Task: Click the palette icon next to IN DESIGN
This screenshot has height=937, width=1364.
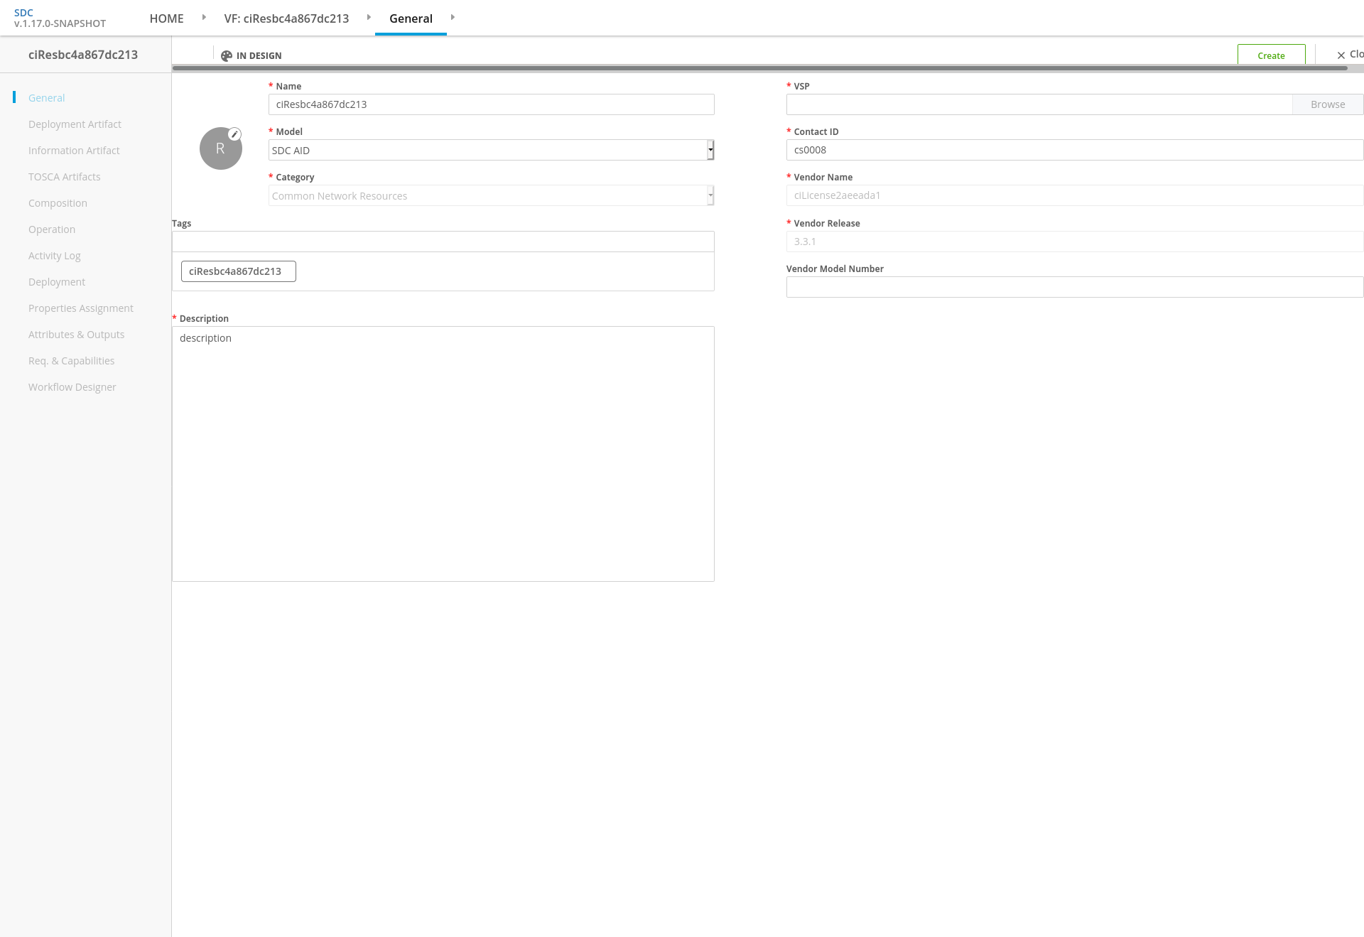Action: (227, 55)
